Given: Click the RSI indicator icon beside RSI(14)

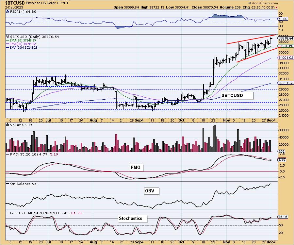Looking at the screenshot, I should tap(8, 12).
